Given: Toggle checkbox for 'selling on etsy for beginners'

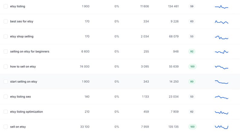Looking at the screenshot, I should [x=6, y=52].
